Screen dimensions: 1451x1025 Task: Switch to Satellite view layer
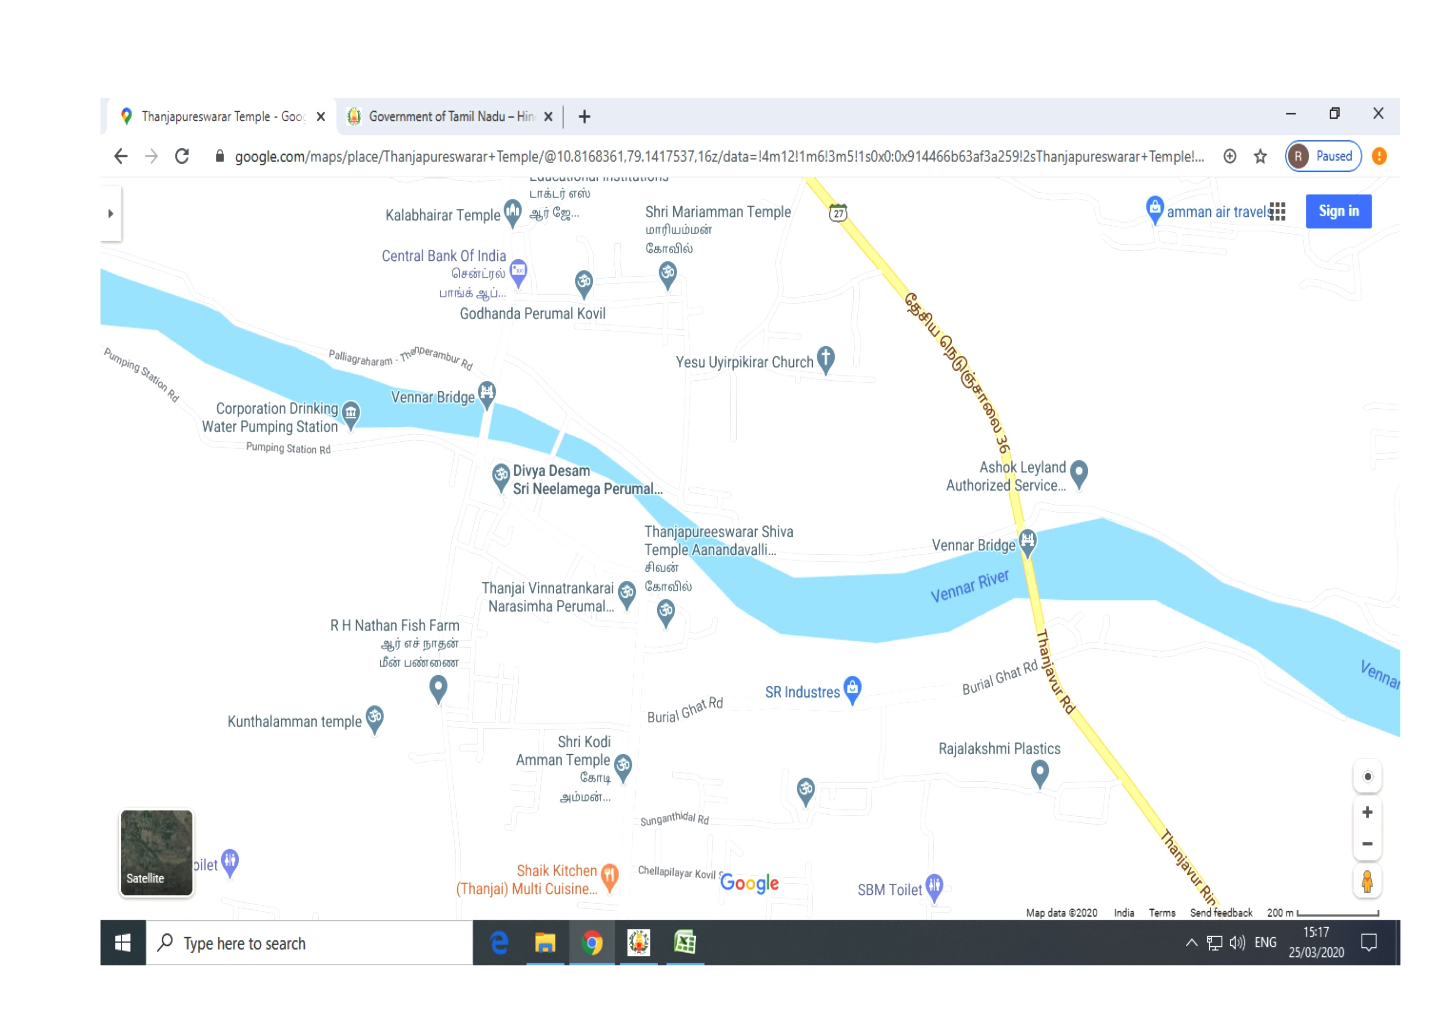pyautogui.click(x=157, y=853)
